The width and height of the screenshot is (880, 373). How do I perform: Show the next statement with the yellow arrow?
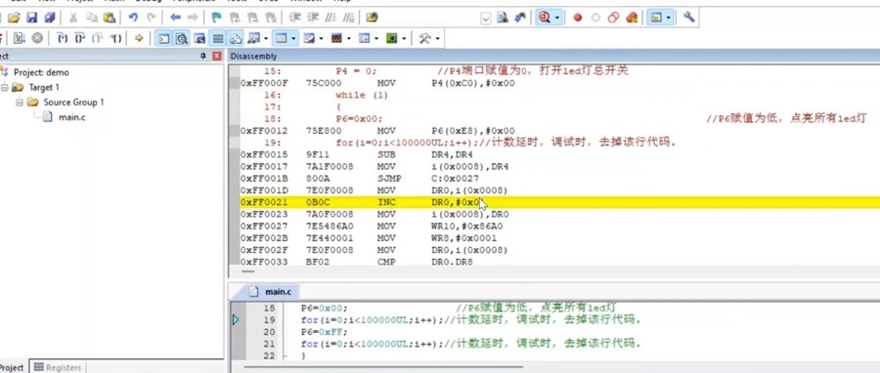pyautogui.click(x=139, y=38)
